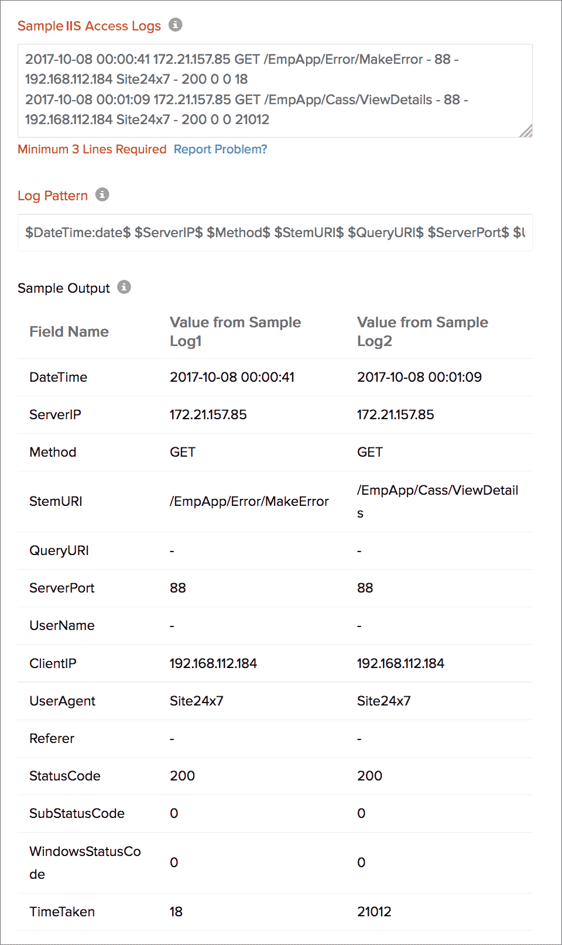Screen dimensions: 562x945
Task: Click the Field Name column header
Action: tap(69, 331)
